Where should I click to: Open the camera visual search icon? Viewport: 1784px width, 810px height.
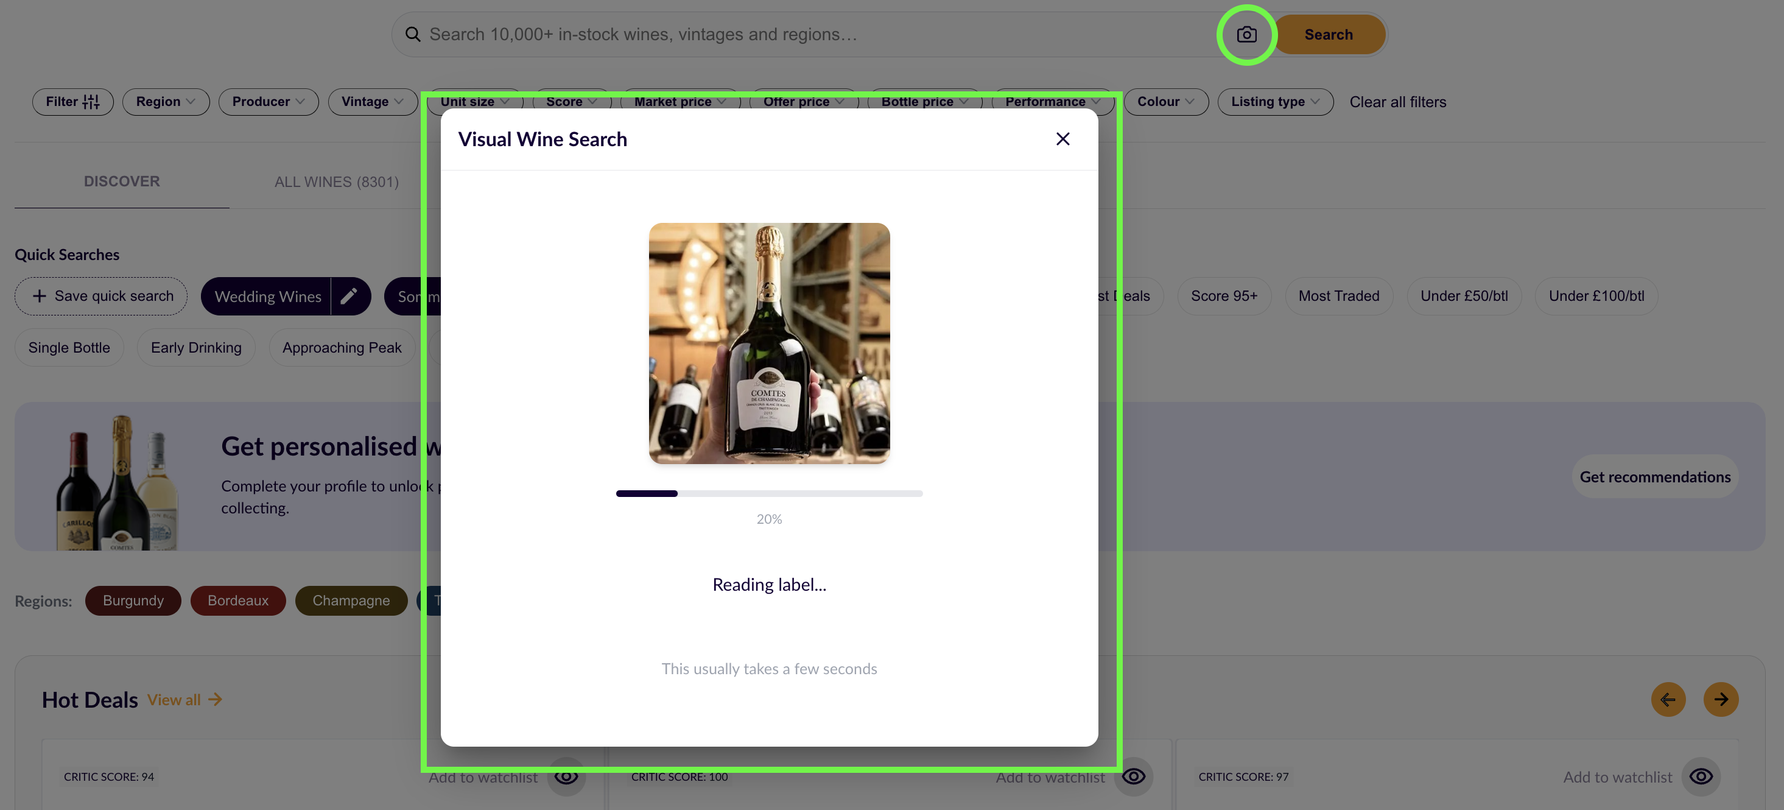pos(1246,34)
